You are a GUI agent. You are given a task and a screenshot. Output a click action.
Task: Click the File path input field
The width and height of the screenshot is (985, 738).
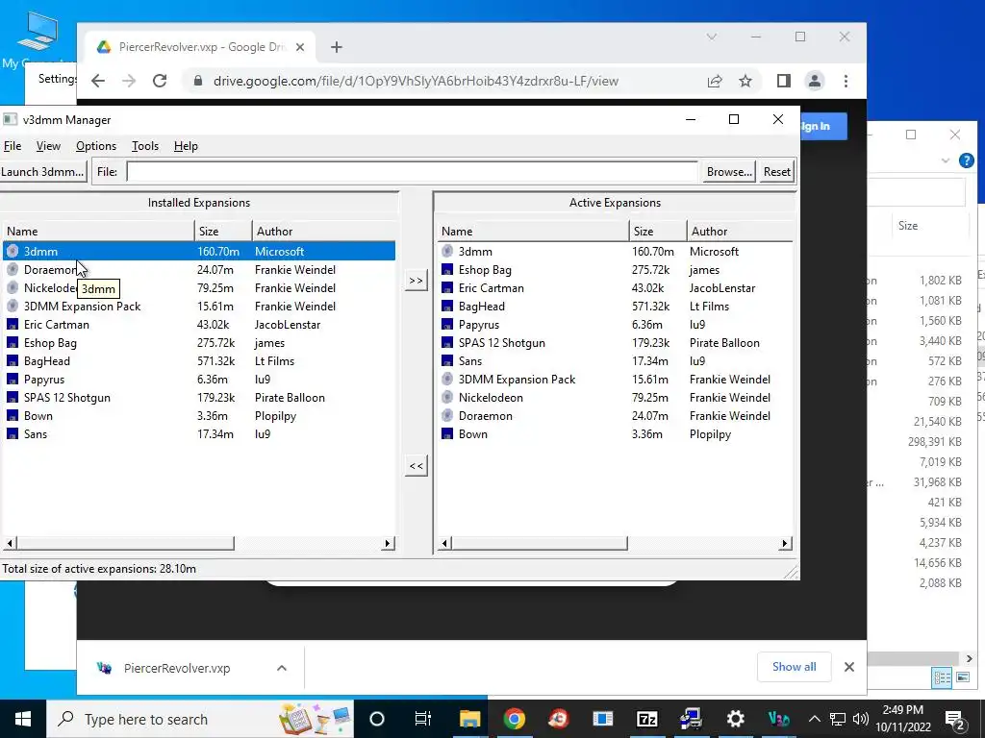tap(412, 171)
